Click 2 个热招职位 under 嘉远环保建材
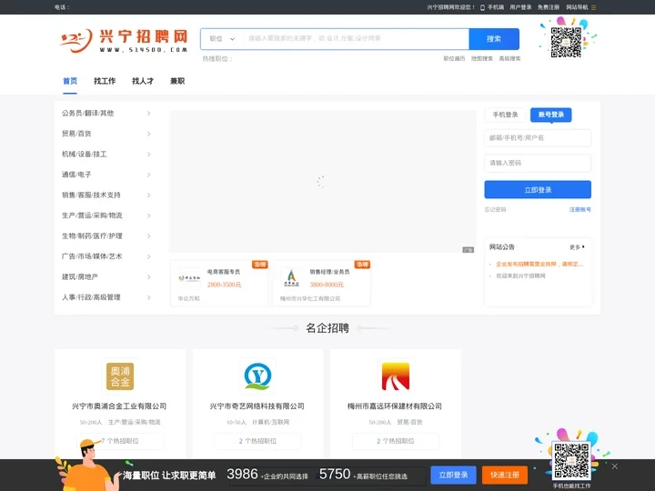Viewport: 655px width, 491px height. 396,441
